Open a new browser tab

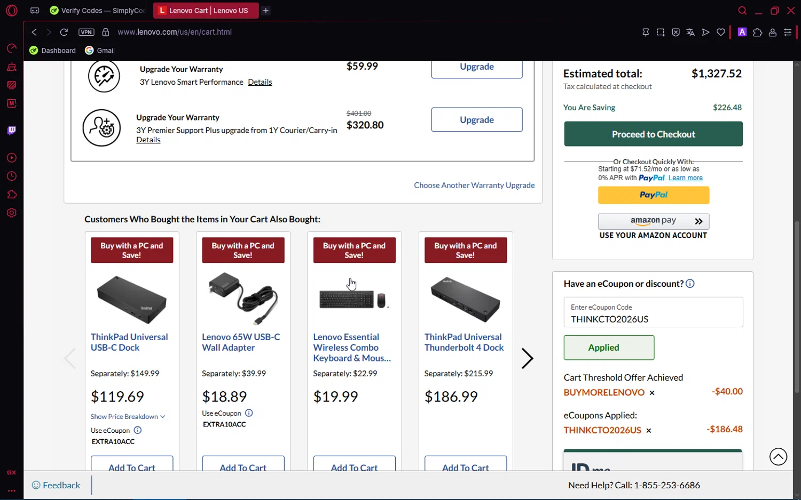[x=266, y=11]
